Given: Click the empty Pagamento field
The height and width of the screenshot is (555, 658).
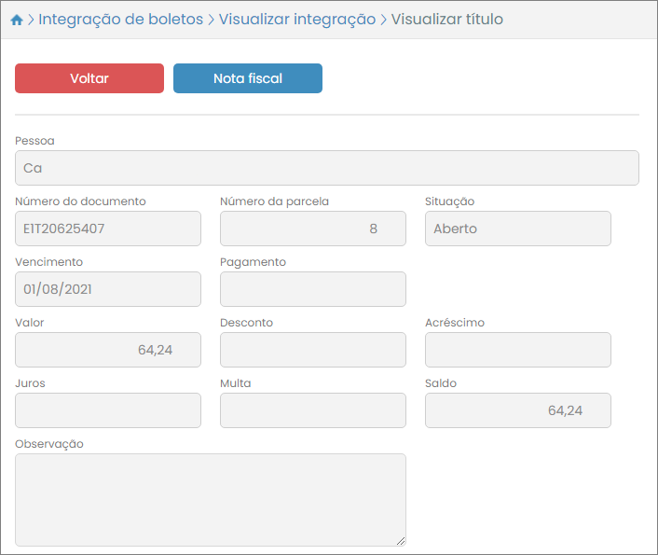Looking at the screenshot, I should pyautogui.click(x=312, y=289).
